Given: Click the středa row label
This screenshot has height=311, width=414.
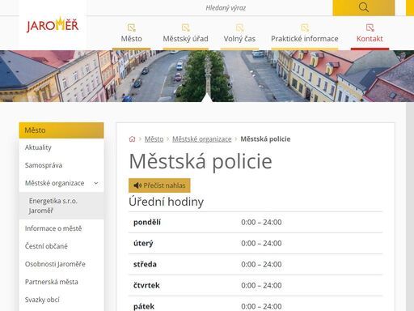Looking at the screenshot, I should (145, 264).
